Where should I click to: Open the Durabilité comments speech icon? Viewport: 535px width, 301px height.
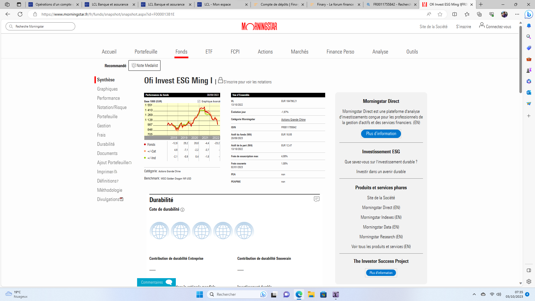317,199
